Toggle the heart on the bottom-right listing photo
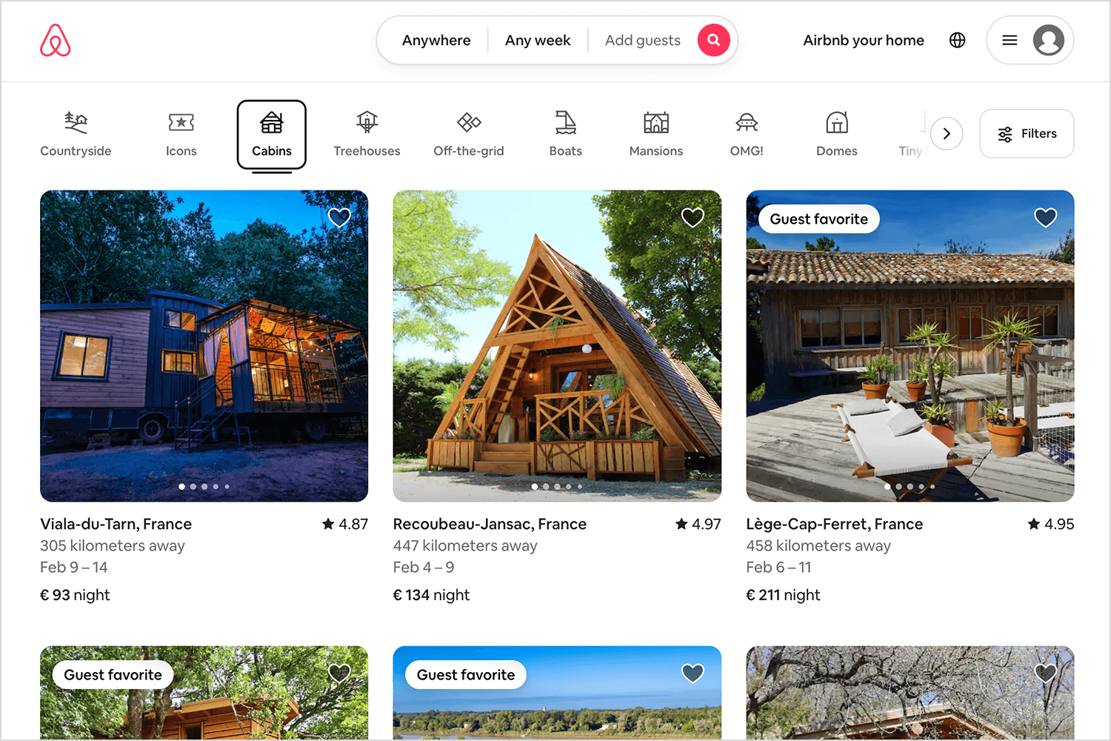 (x=1045, y=673)
